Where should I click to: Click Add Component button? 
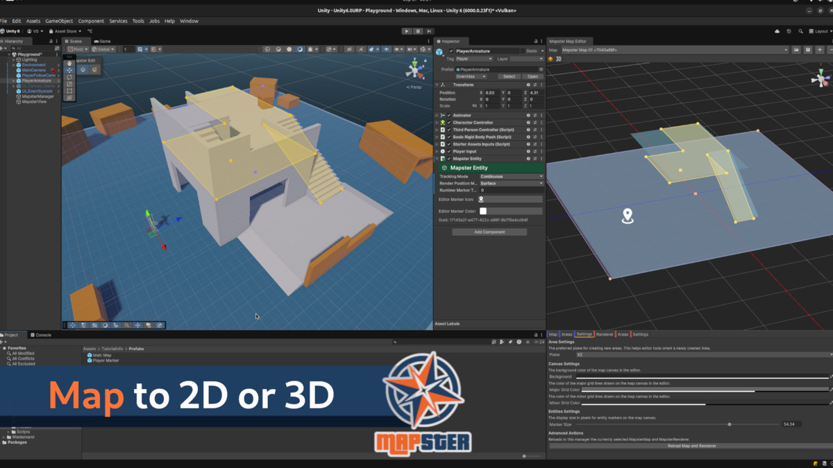pos(489,232)
